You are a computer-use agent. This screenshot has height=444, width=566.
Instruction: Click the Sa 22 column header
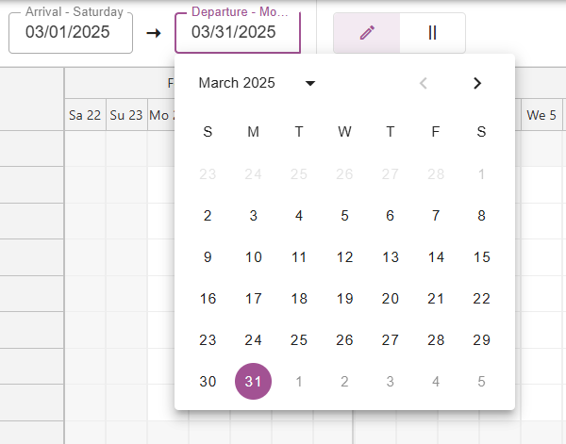coord(85,116)
